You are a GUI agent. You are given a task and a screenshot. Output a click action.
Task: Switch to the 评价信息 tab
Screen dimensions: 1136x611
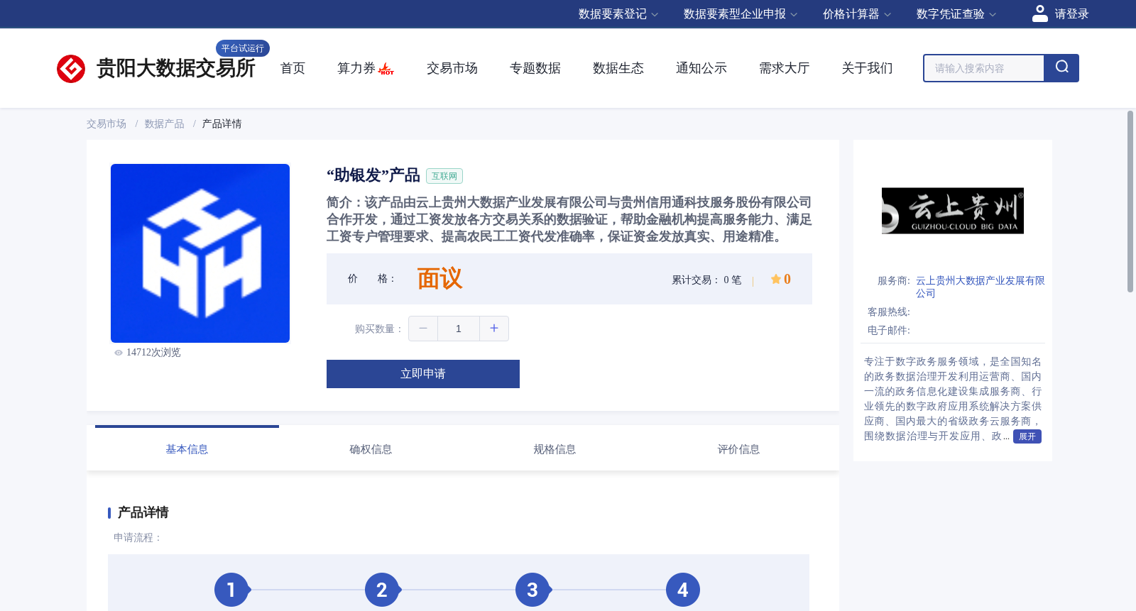[x=738, y=449]
